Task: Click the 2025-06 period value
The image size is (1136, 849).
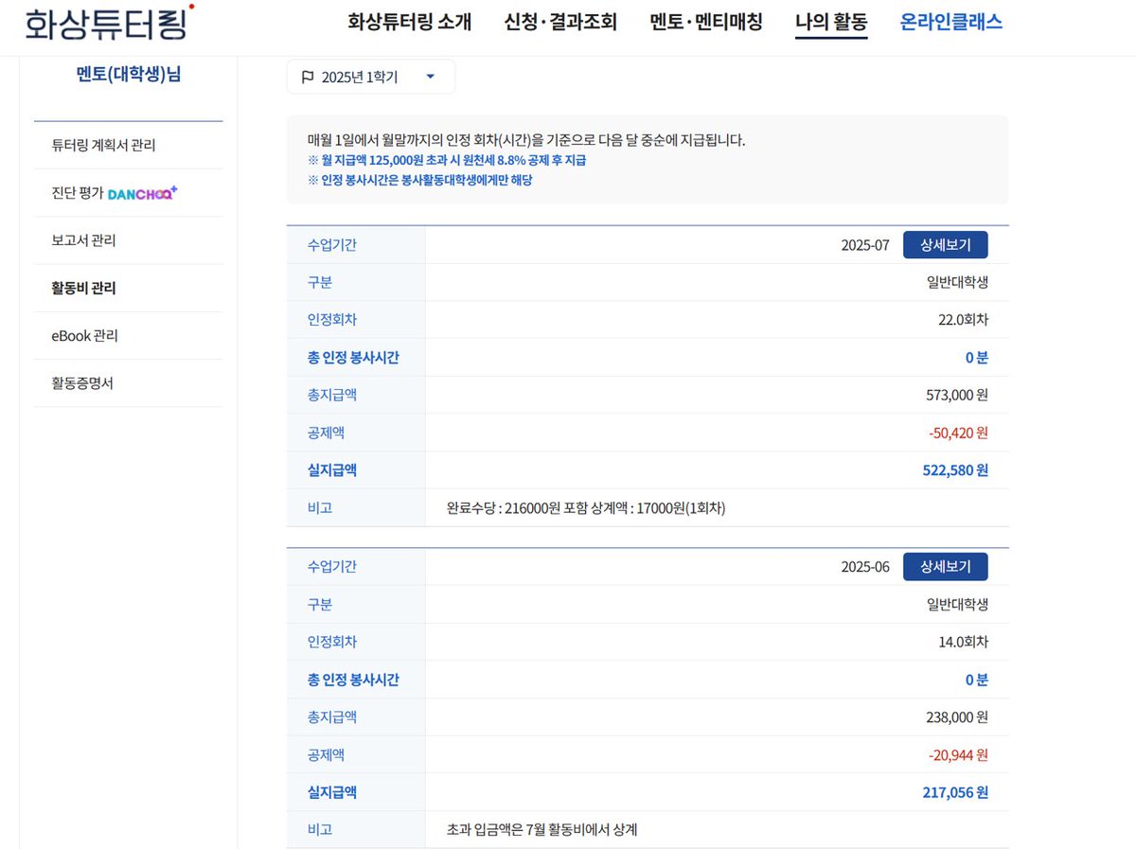Action: click(x=865, y=567)
